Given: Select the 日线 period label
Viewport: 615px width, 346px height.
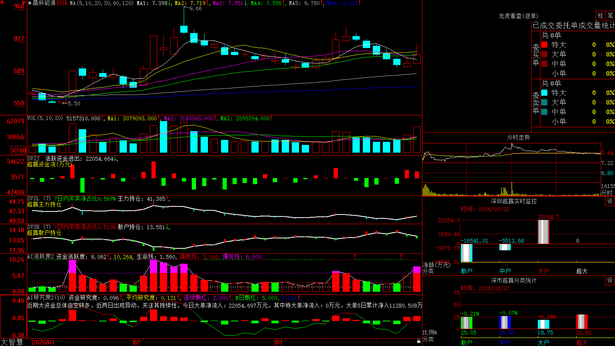Looking at the screenshot, I should coord(62,3).
